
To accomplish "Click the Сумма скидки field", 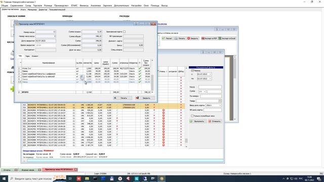I will [92, 32].
